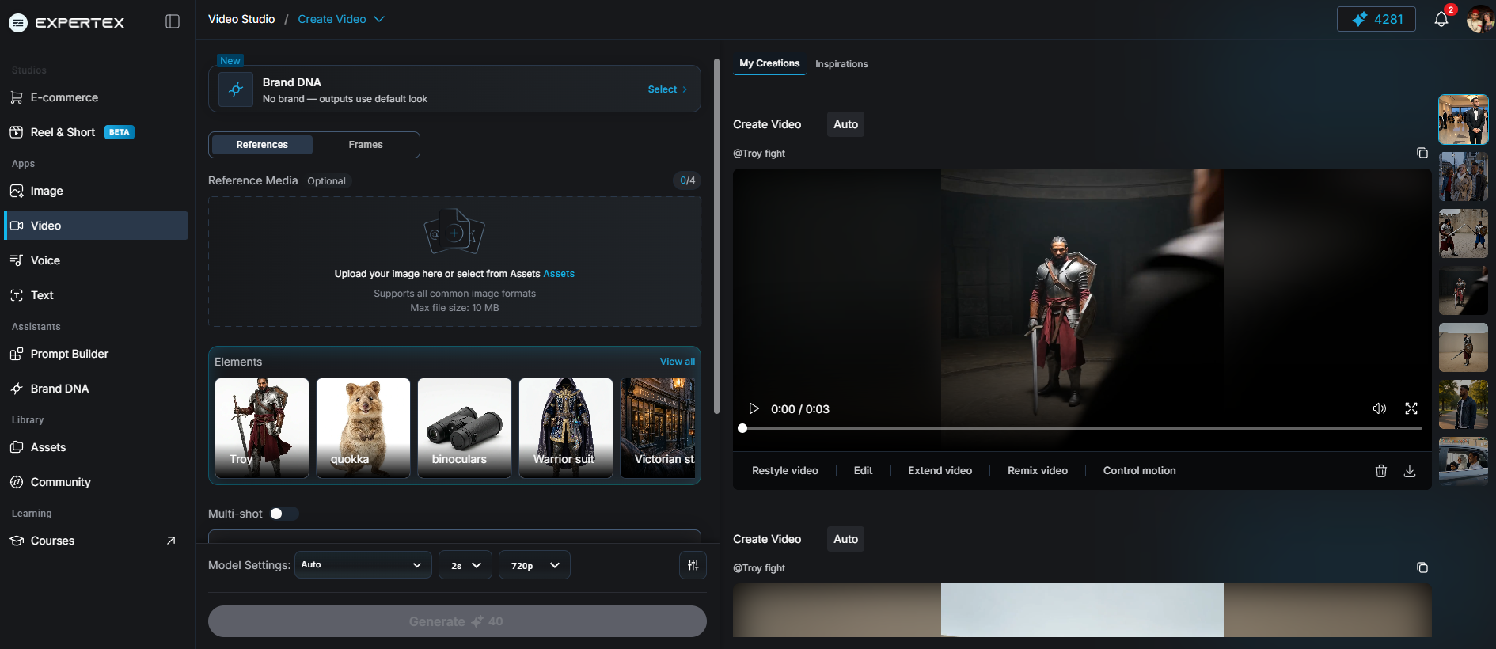This screenshot has height=649, width=1496.
Task: Click the video progress slider
Action: tap(1082, 428)
